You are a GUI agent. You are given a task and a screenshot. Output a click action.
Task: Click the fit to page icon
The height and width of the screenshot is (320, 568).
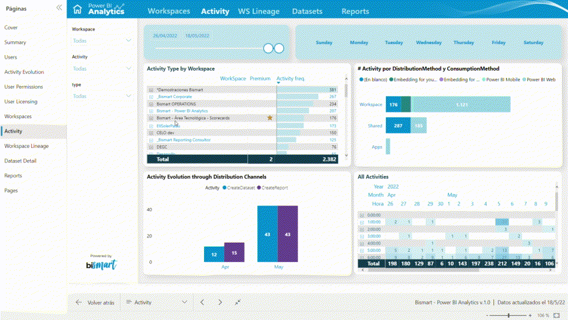tap(557, 315)
